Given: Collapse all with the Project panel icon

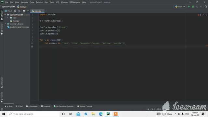Looking at the screenshot, I should (19, 11).
